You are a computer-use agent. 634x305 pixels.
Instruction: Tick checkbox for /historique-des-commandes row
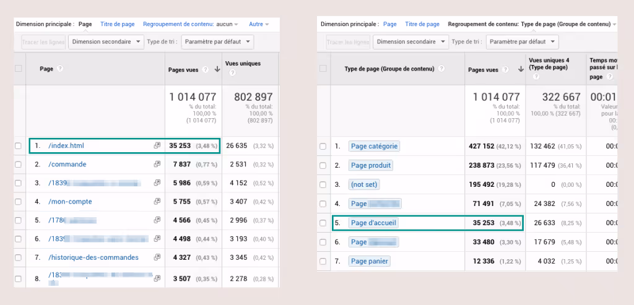(18, 257)
